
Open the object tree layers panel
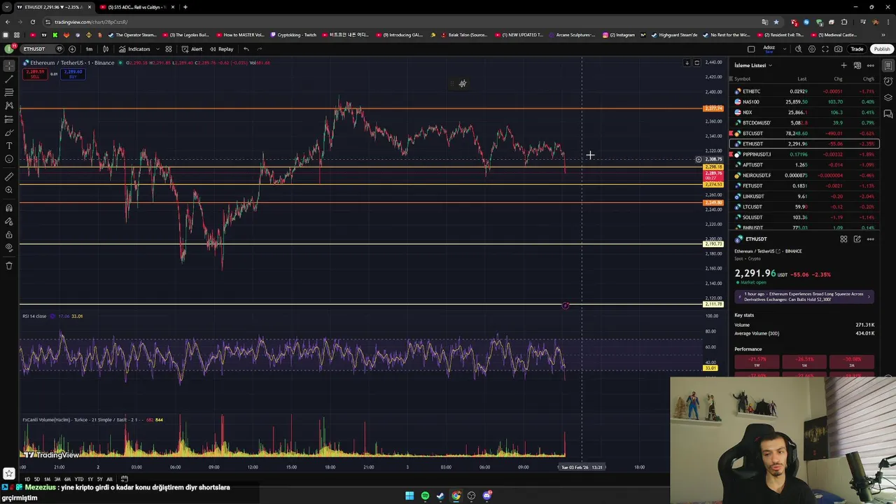click(888, 97)
